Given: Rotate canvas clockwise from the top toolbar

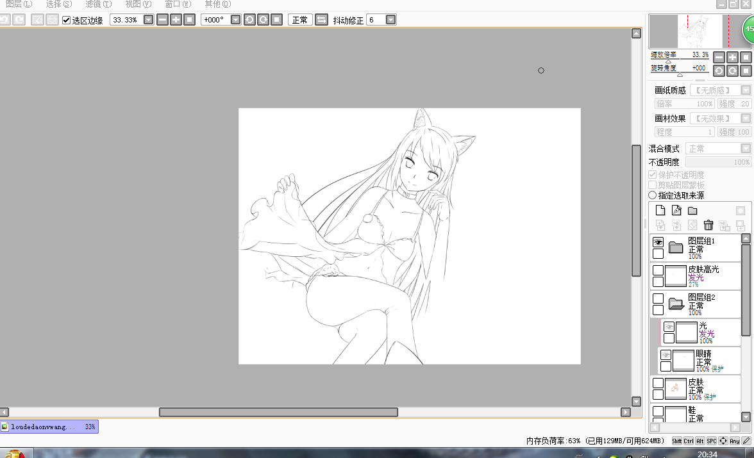Looking at the screenshot, I should 263,20.
